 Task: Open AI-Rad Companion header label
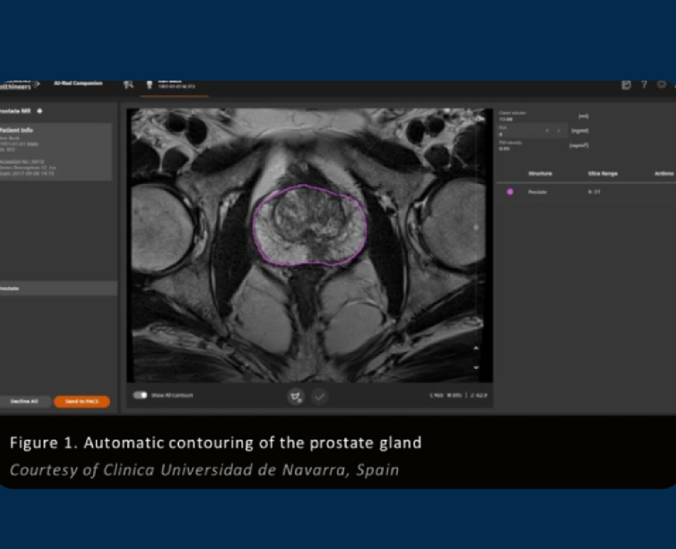77,84
